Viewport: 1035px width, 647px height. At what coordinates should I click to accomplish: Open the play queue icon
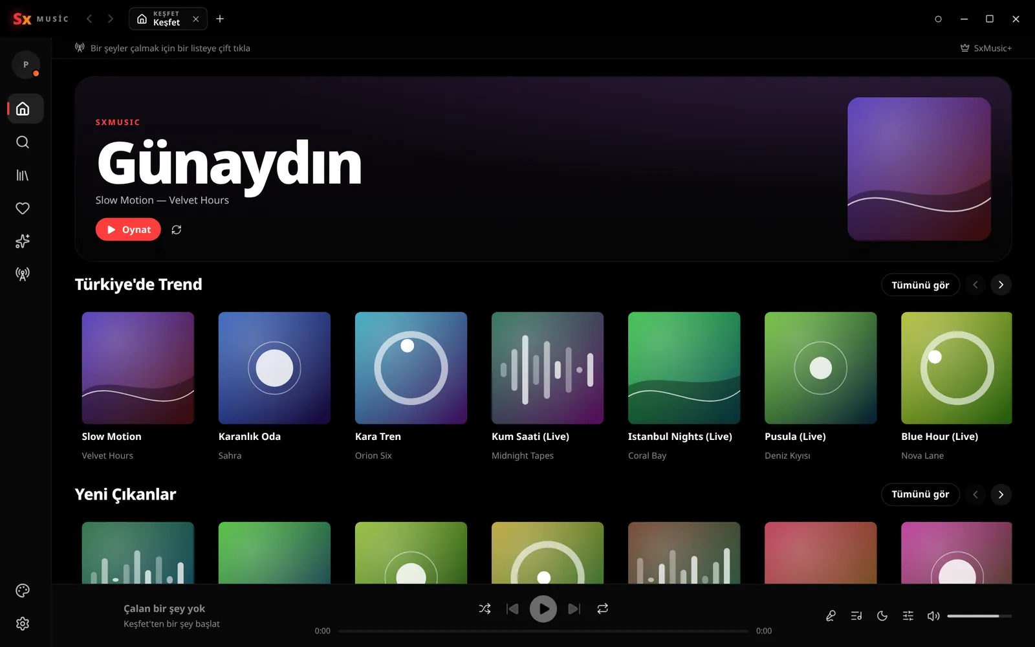(856, 616)
